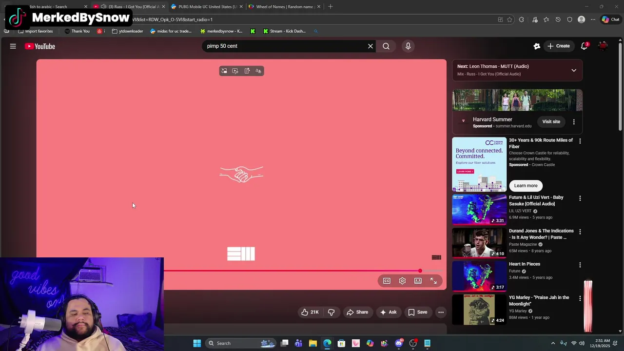The image size is (624, 351).
Task: Open a new browser tab
Action: (331, 6)
